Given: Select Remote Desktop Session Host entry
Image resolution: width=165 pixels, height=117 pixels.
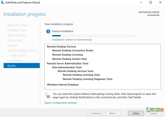Looking at the screenshot, I should click(69, 59).
